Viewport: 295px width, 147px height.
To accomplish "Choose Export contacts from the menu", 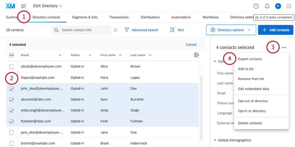I will [250, 59].
